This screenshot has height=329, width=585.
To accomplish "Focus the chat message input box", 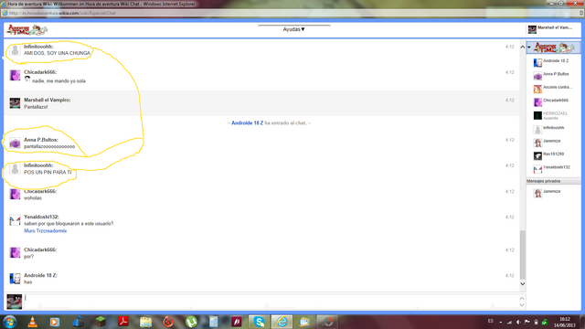I will tap(271, 302).
